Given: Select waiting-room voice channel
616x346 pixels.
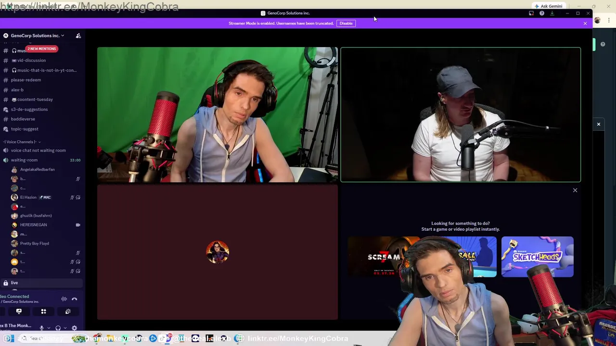Looking at the screenshot, I should (x=42, y=160).
